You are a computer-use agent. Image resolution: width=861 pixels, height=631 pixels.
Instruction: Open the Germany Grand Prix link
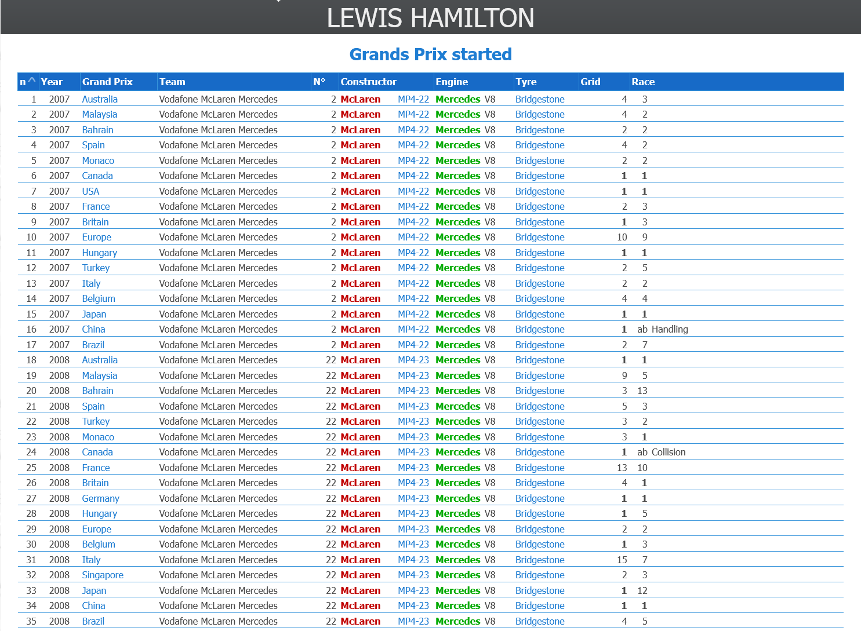point(100,498)
